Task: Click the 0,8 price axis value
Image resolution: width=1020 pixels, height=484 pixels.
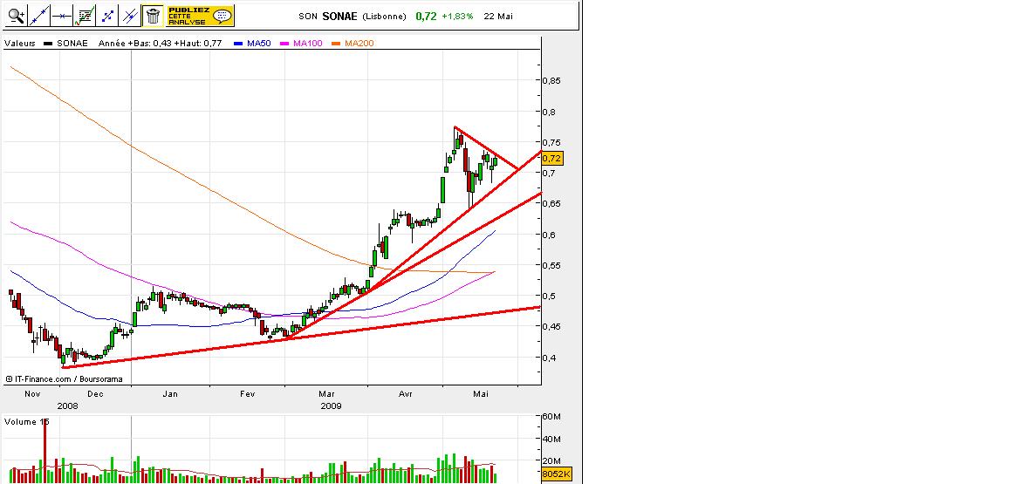Action: [x=550, y=112]
